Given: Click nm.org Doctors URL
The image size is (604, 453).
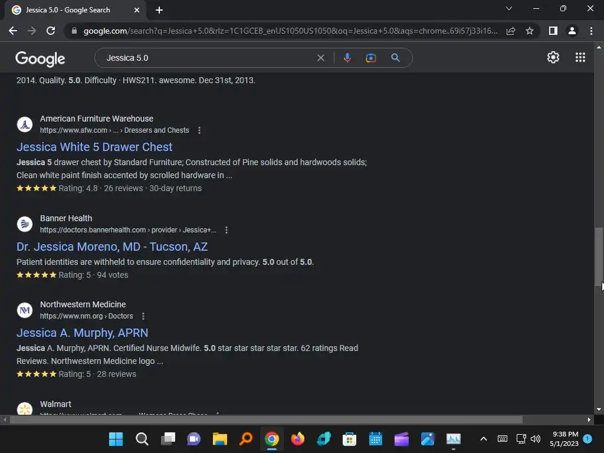Looking at the screenshot, I should tap(86, 316).
